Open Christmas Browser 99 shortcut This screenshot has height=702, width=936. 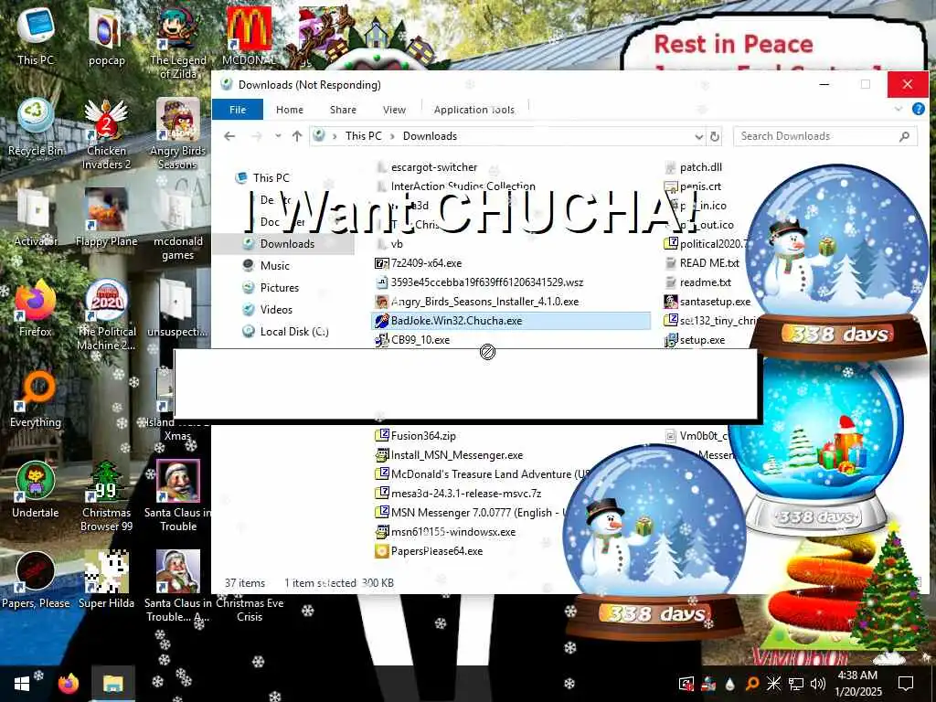point(106,496)
